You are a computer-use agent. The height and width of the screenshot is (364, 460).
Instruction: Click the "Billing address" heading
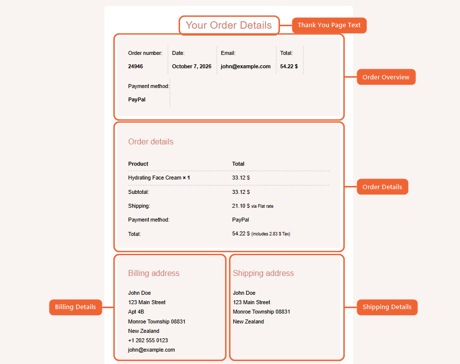154,273
